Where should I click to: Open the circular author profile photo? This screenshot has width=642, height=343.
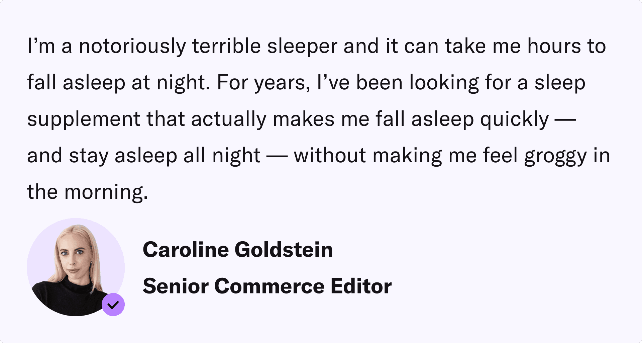76,267
